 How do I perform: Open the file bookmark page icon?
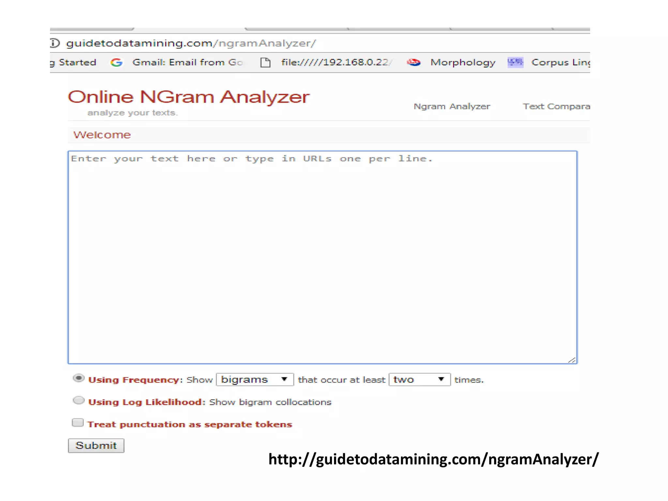tap(266, 62)
